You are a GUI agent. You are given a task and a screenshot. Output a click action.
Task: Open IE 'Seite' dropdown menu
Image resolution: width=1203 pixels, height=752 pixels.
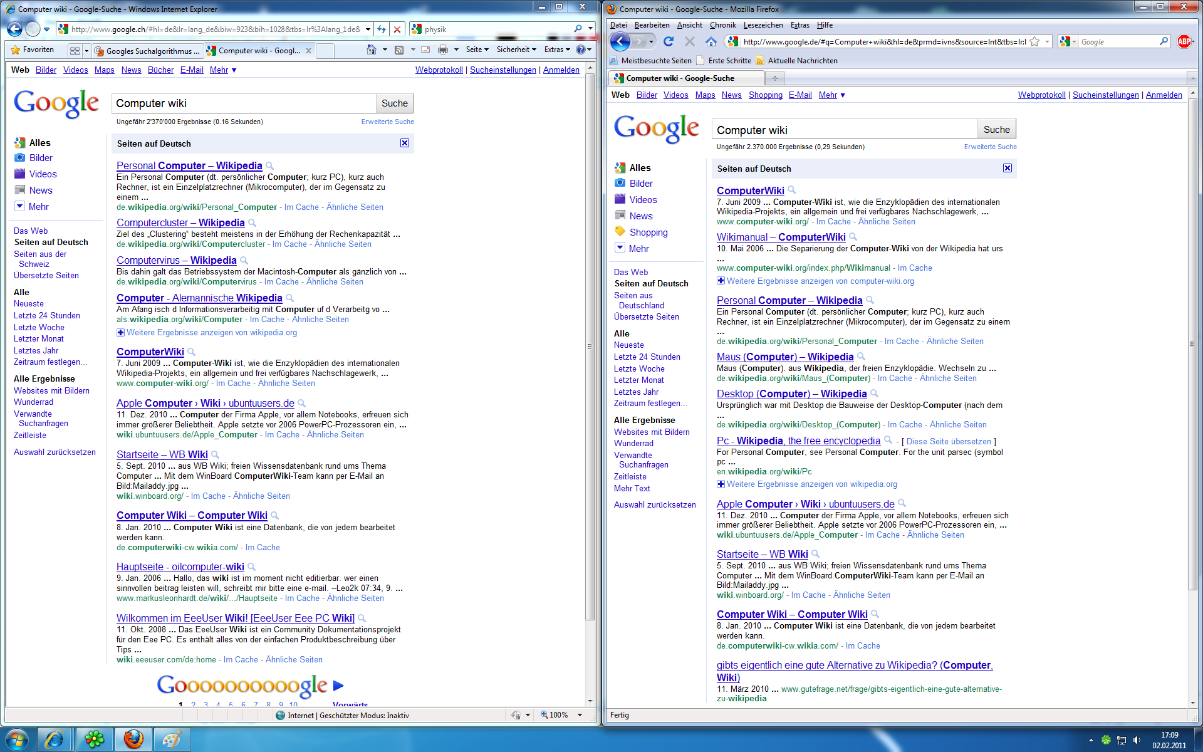point(477,50)
